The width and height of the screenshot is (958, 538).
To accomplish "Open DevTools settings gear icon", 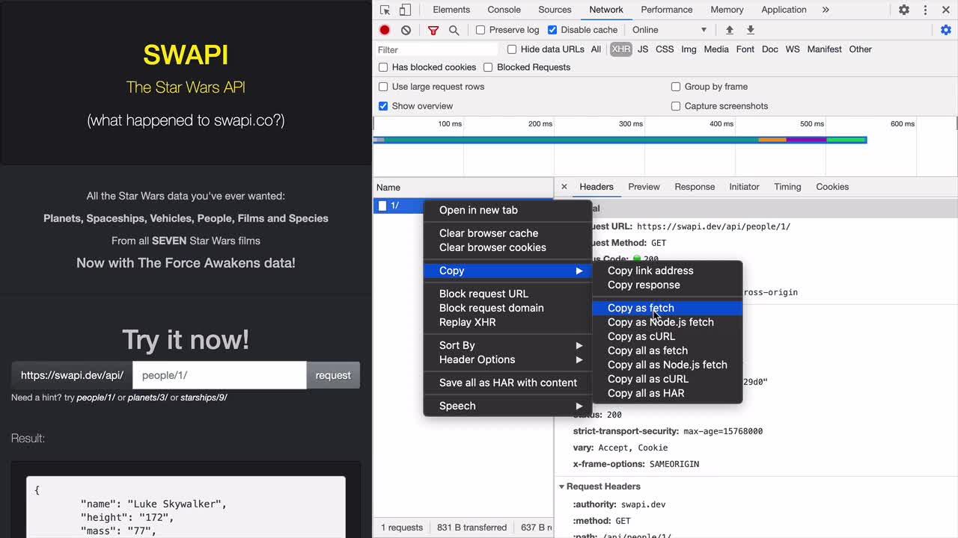I will tap(904, 10).
